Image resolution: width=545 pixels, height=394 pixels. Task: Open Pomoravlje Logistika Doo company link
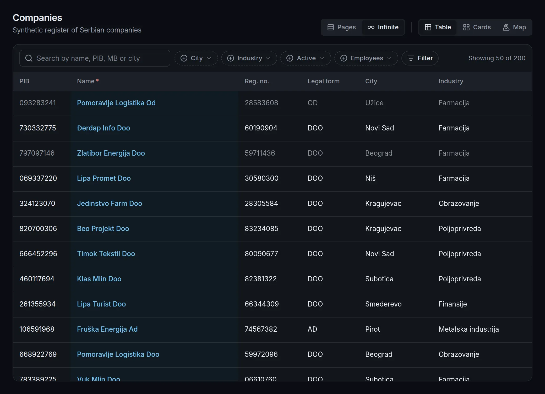118,354
